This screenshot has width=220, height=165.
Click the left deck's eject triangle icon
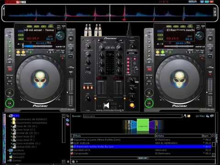19,44
